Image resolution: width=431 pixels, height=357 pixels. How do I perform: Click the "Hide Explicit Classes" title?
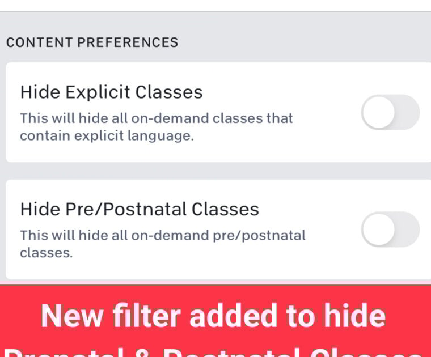point(111,92)
